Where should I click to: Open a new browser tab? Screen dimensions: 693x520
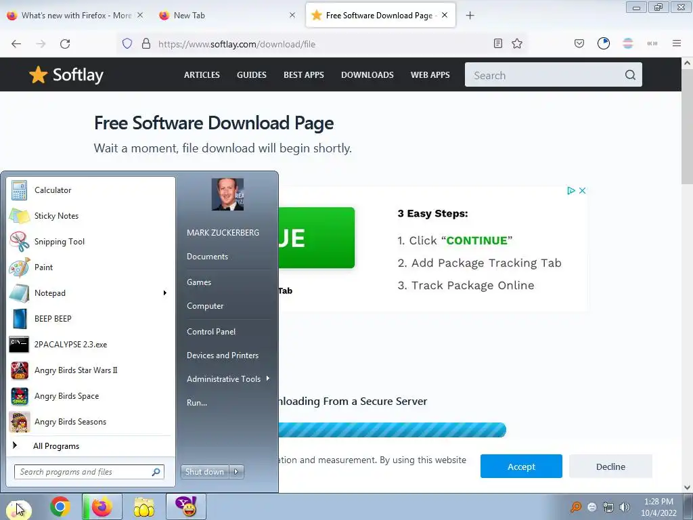point(470,16)
